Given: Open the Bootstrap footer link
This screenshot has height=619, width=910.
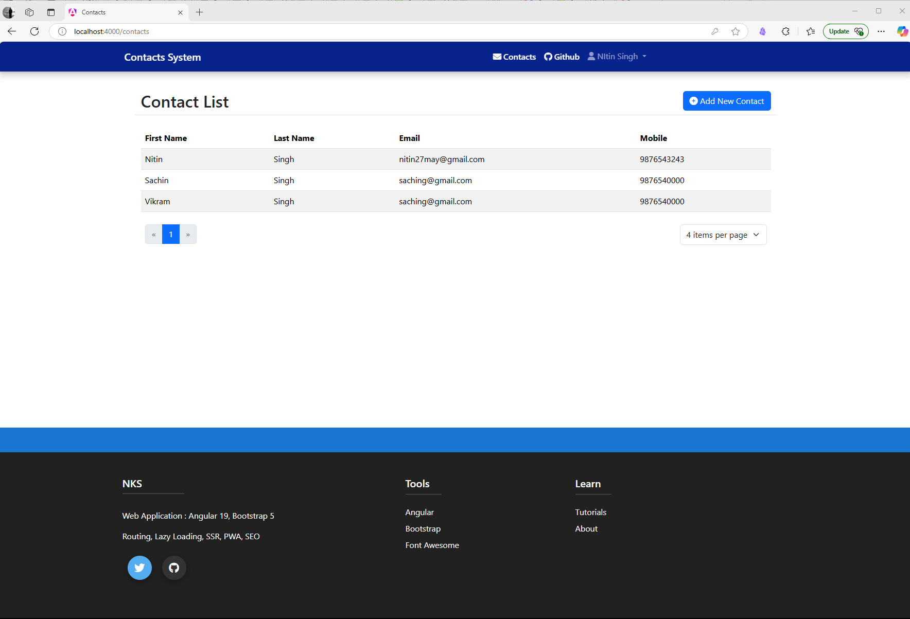Looking at the screenshot, I should tap(423, 528).
